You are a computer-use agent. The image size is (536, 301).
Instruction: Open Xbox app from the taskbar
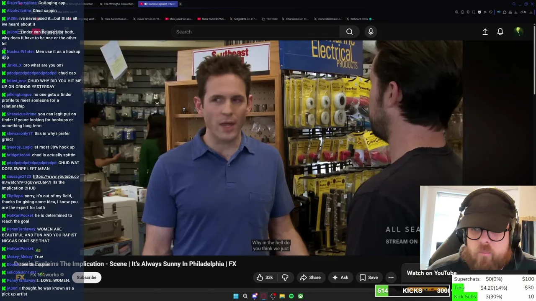[x=301, y=296]
